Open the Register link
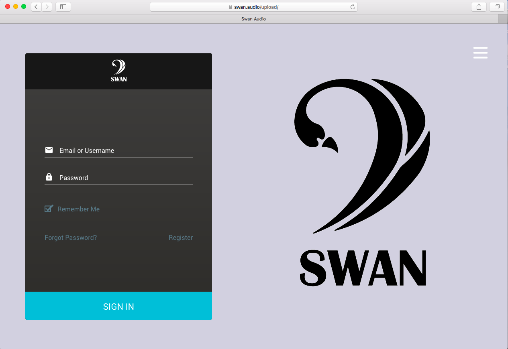This screenshot has width=508, height=349. pos(181,237)
